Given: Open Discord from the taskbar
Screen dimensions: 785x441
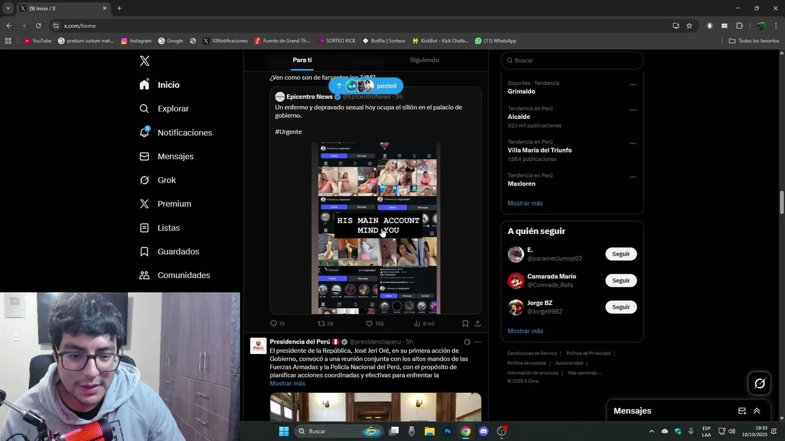Looking at the screenshot, I should [x=483, y=431].
